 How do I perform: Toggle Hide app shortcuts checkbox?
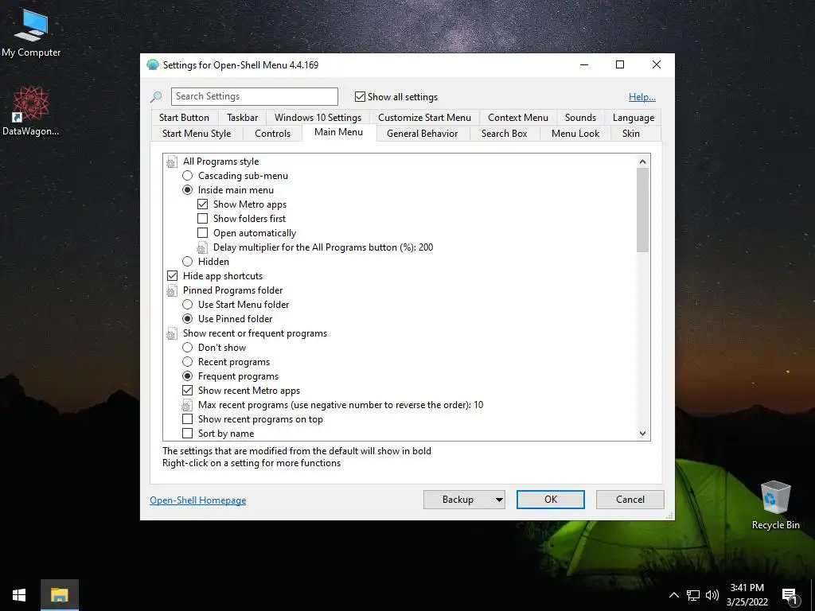pos(172,276)
